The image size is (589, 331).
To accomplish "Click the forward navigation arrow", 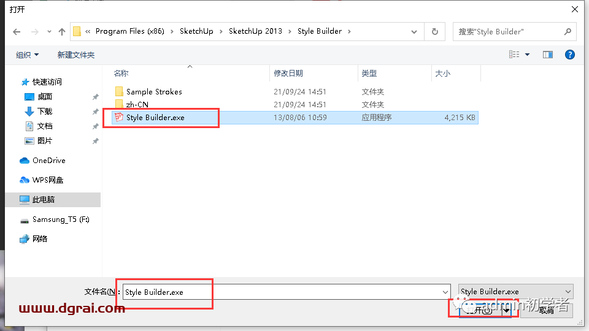I will click(x=34, y=32).
